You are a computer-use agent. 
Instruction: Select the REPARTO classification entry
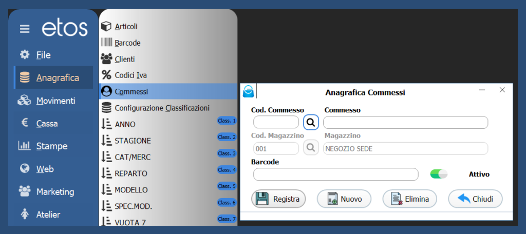tap(168, 173)
